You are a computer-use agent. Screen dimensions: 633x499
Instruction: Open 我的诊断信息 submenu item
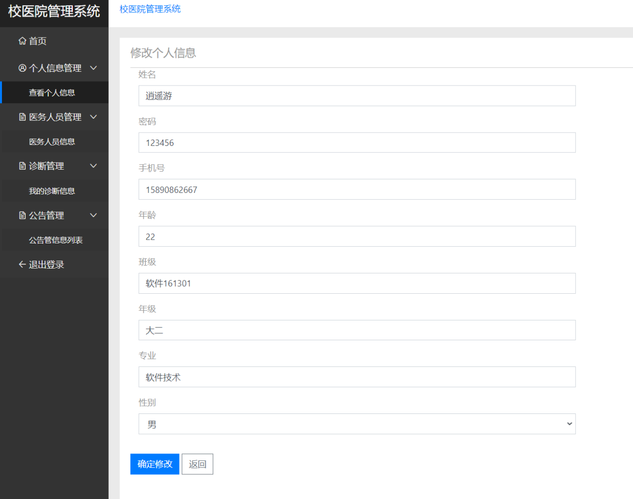coord(52,191)
